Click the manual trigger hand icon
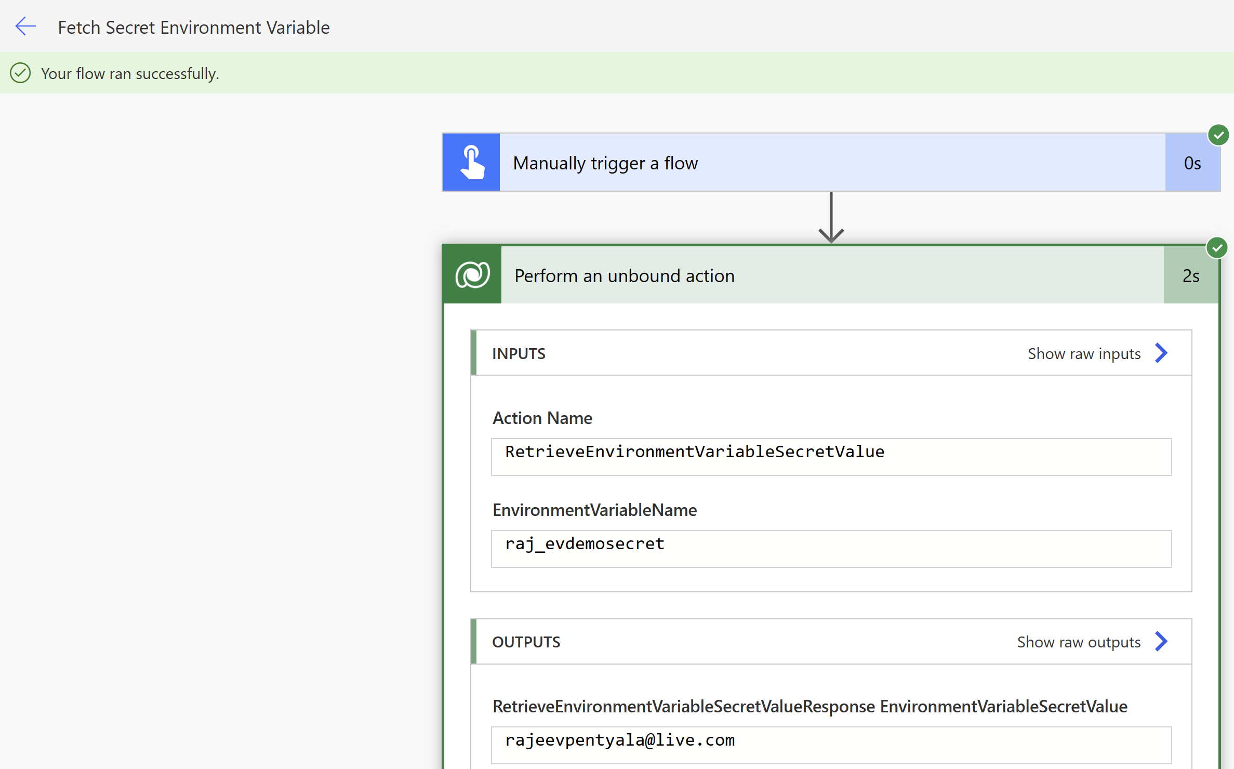This screenshot has width=1234, height=769. pyautogui.click(x=471, y=163)
